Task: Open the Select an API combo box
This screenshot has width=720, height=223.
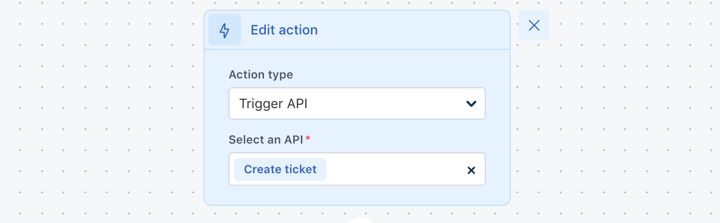Action: coord(357,169)
